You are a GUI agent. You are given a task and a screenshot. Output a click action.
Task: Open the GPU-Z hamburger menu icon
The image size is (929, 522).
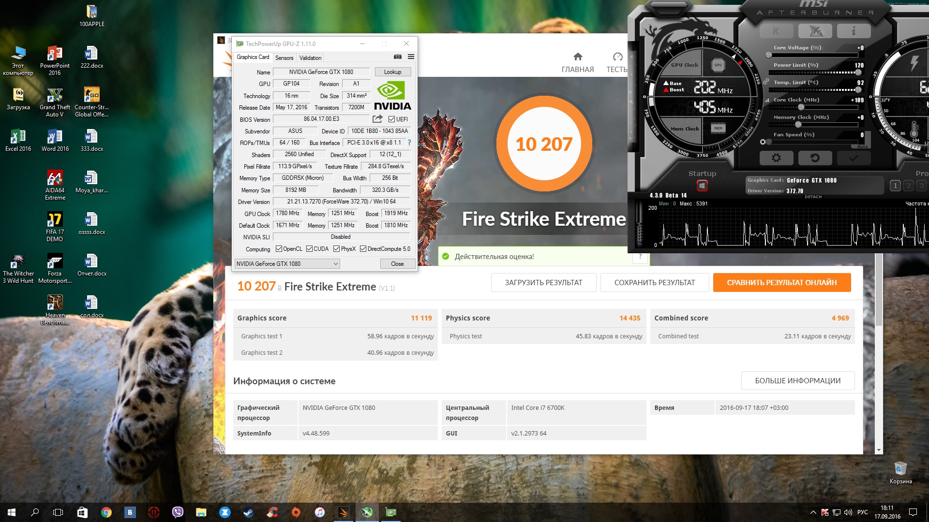point(411,57)
